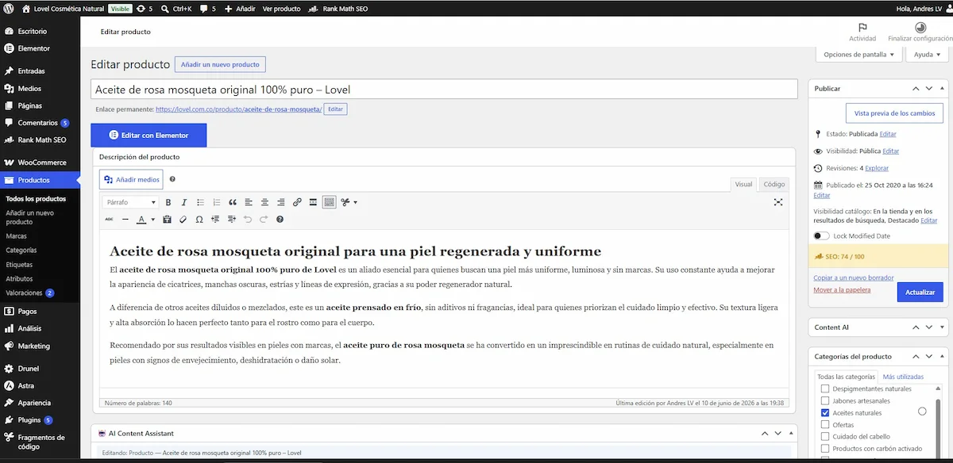Screen dimensions: 953x463
Task: Insert a blockquote
Action: click(233, 202)
